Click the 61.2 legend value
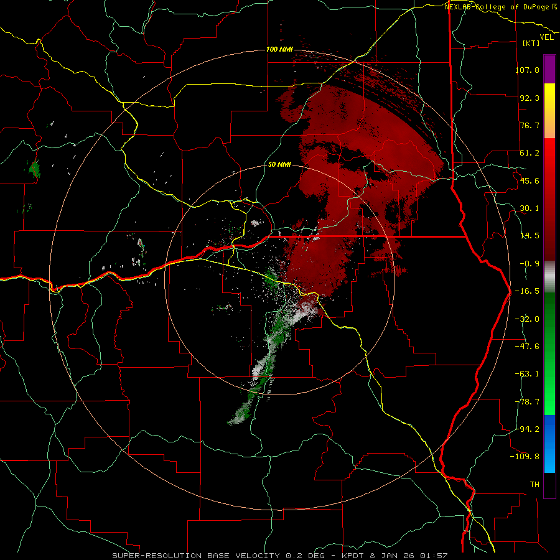 coord(530,153)
